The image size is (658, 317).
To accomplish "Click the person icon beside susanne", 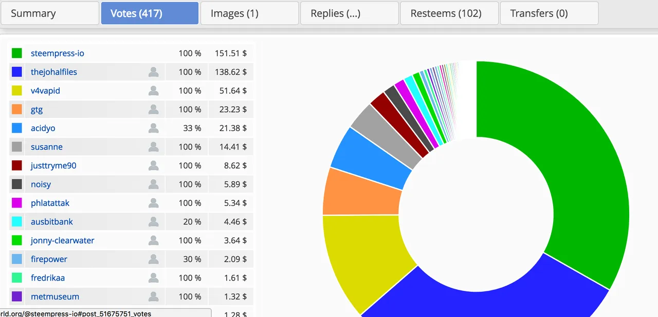I will (x=153, y=147).
